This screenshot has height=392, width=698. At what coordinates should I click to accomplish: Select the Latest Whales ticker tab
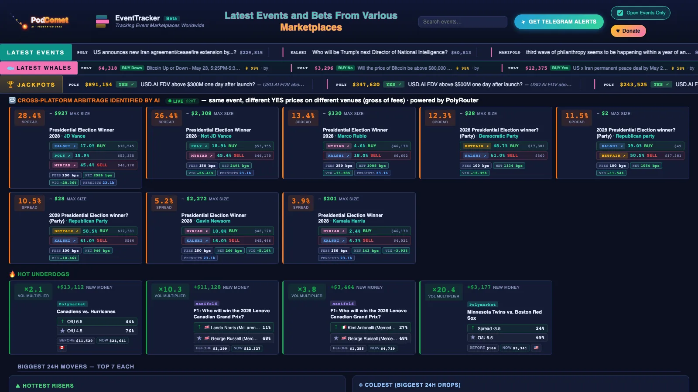tap(39, 68)
